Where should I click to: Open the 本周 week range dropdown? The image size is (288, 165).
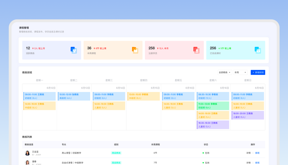click(x=240, y=73)
